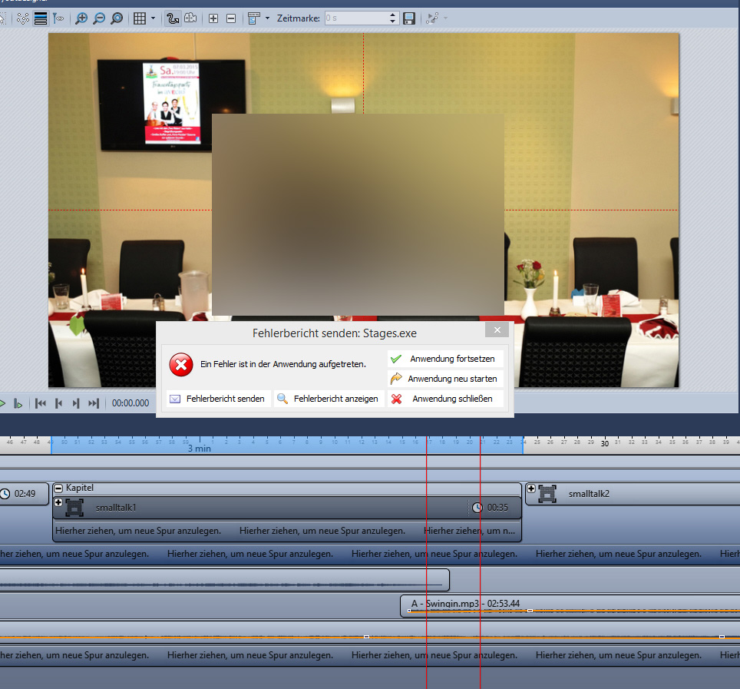
Task: Expand the smalltalk1 track object
Action: click(x=58, y=502)
